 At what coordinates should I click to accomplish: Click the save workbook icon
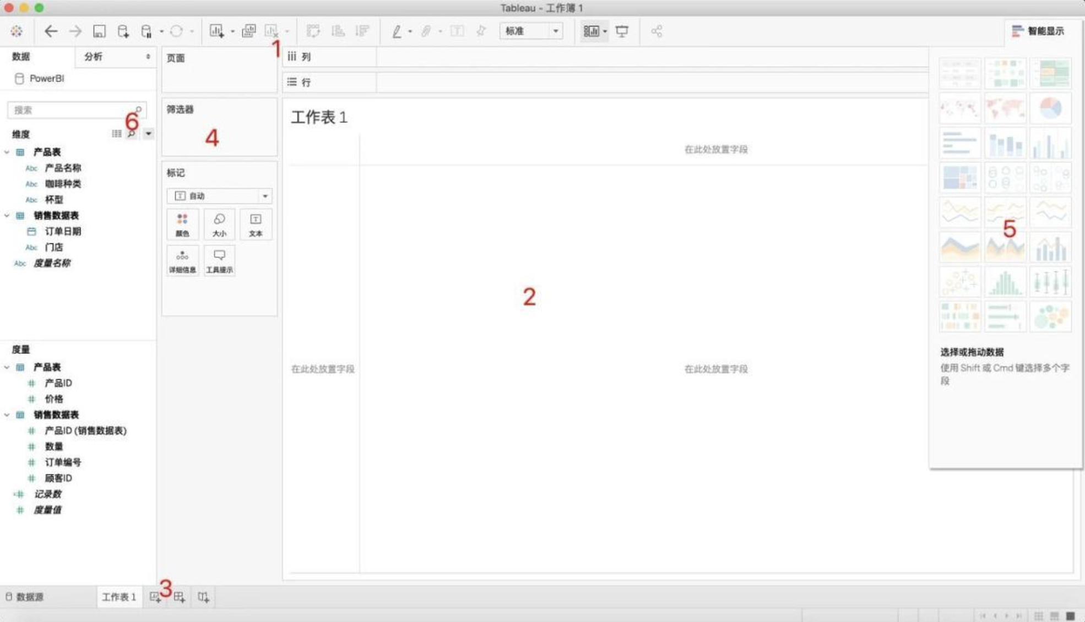pos(99,31)
